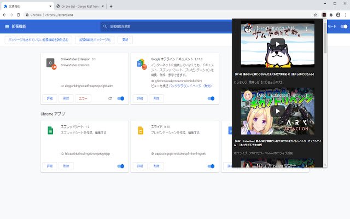Viewport: 350px width, 219px height.
Task: Close the extensions tab
Action: [50, 6]
